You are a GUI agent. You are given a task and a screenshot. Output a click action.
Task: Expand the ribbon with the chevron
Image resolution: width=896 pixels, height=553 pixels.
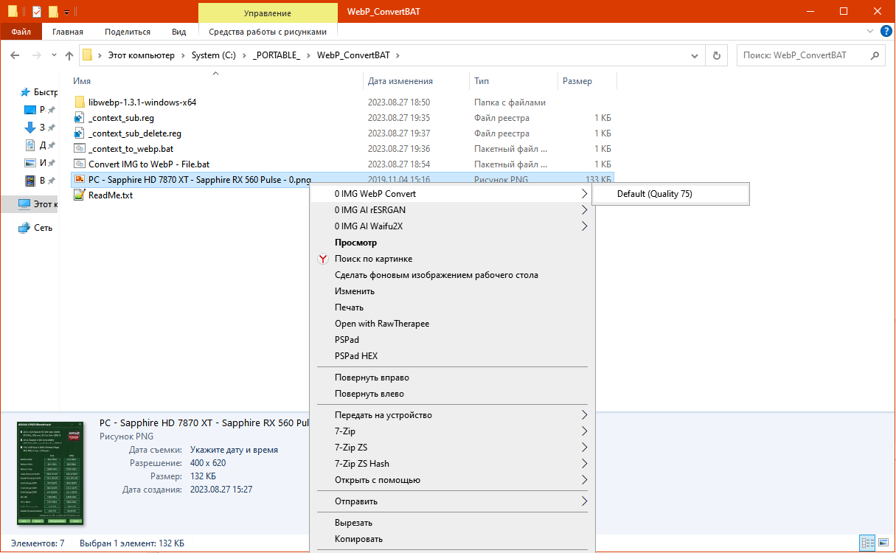pyautogui.click(x=869, y=32)
